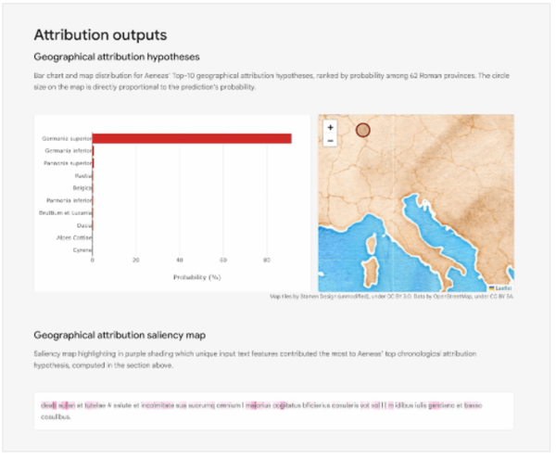Click the Cyrene label in chart
556x459 pixels.
(82, 249)
